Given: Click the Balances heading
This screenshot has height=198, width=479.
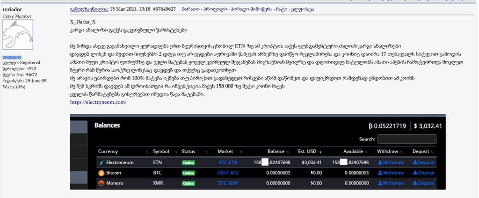Looking at the screenshot, I should tap(107, 125).
